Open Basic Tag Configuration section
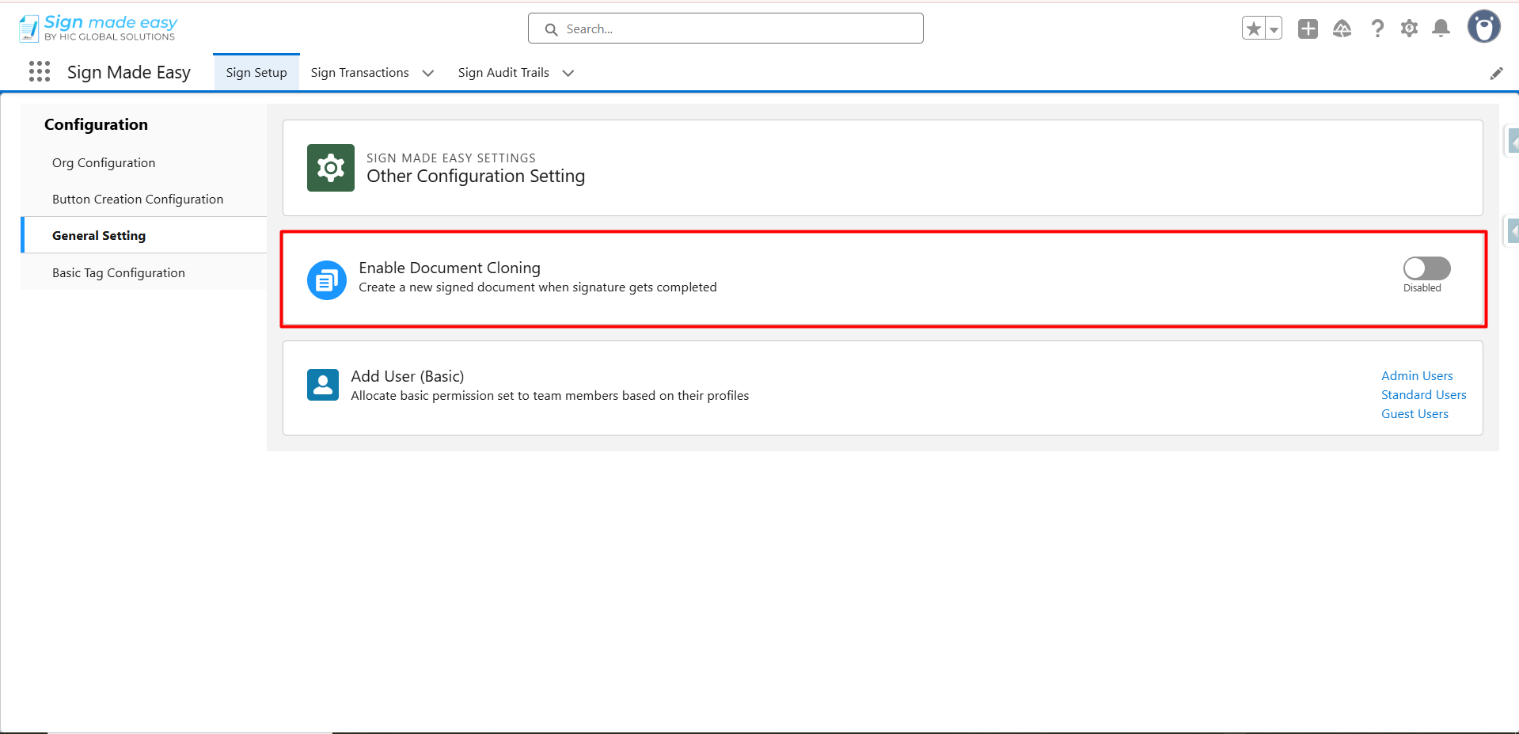 coord(119,273)
